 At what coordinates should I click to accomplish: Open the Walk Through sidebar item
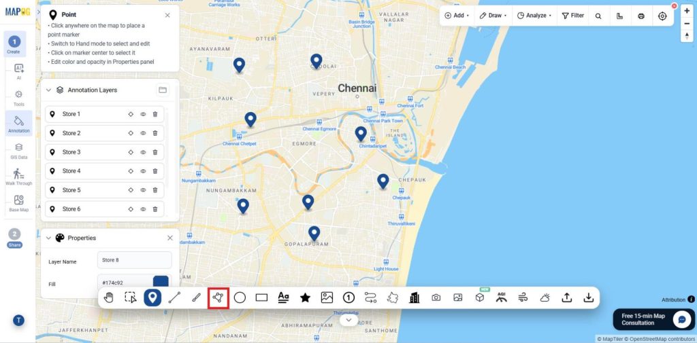point(18,176)
